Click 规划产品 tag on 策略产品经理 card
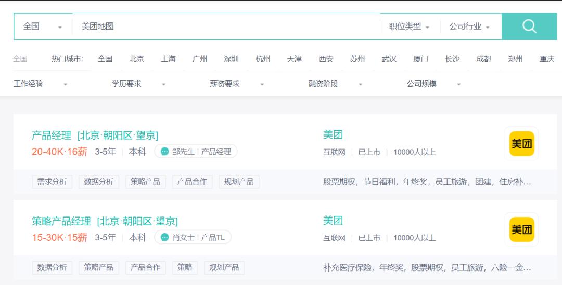562x285 pixels. (x=224, y=267)
